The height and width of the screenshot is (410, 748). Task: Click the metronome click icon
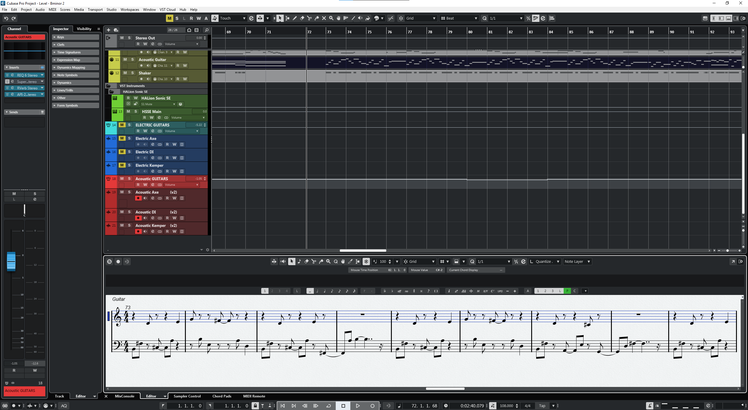650,406
